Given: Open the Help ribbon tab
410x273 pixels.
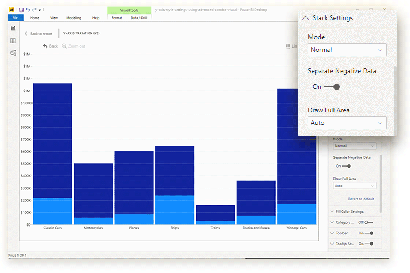Looking at the screenshot, I should [x=96, y=18].
